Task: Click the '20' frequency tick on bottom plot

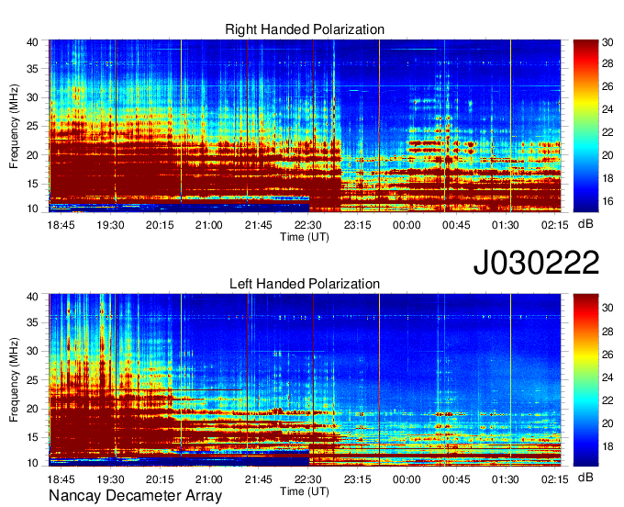Action: point(32,409)
